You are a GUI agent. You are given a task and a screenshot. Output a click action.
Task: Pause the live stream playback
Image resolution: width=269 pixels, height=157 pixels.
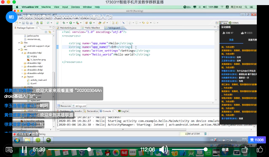click(x=24, y=149)
